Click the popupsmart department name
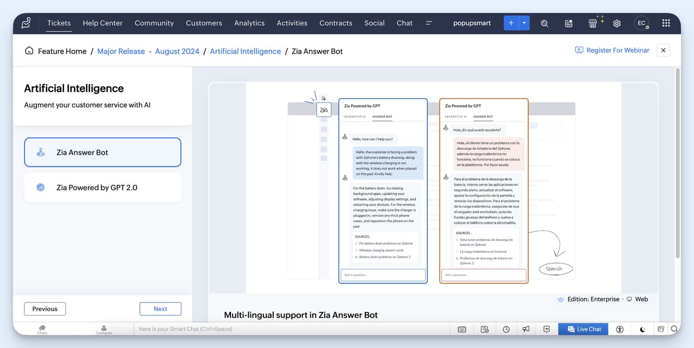Image resolution: width=694 pixels, height=348 pixels. (472, 23)
